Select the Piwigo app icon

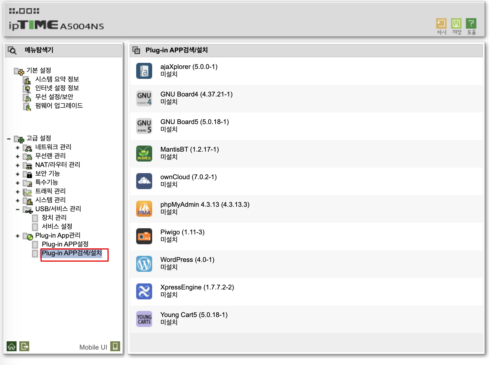coord(144,236)
